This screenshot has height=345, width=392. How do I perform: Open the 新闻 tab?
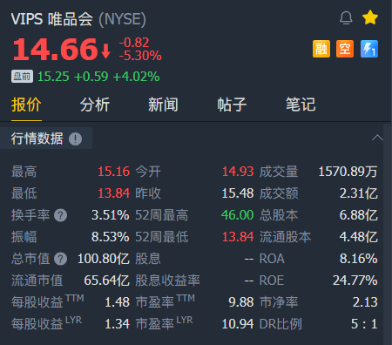[163, 105]
